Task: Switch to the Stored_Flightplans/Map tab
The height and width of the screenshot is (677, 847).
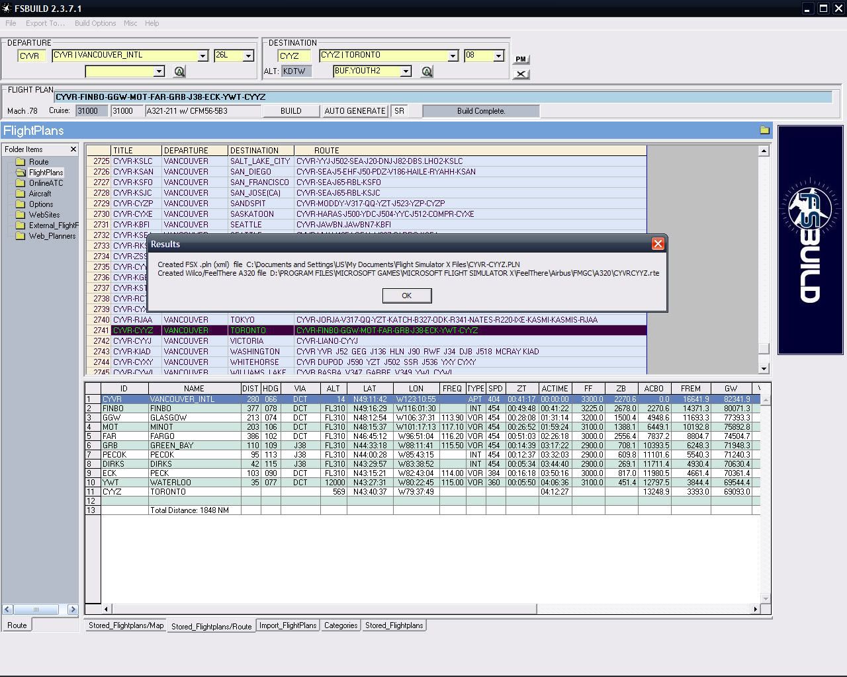Action: pyautogui.click(x=126, y=625)
